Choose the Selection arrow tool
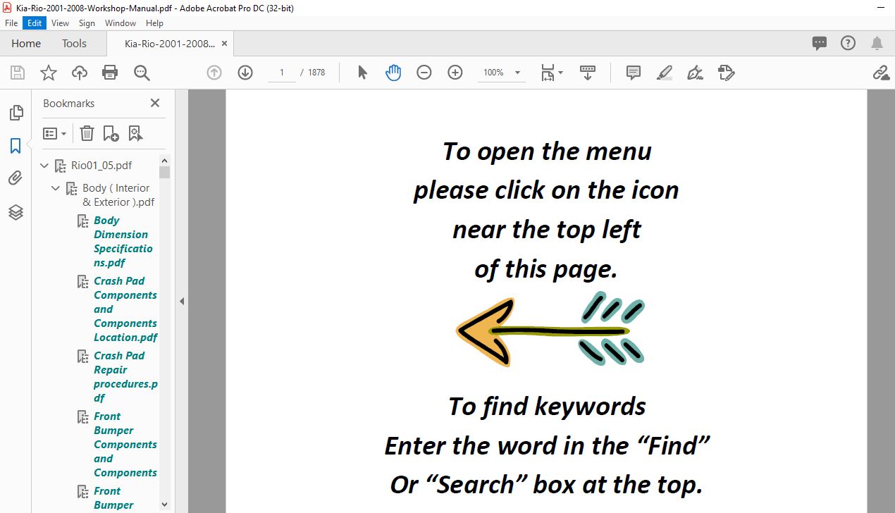 (x=363, y=73)
